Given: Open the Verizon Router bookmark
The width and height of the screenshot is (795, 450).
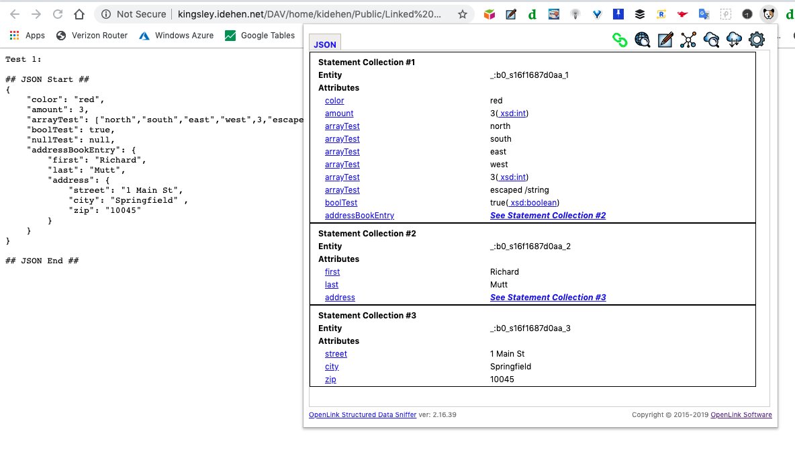Looking at the screenshot, I should [92, 36].
